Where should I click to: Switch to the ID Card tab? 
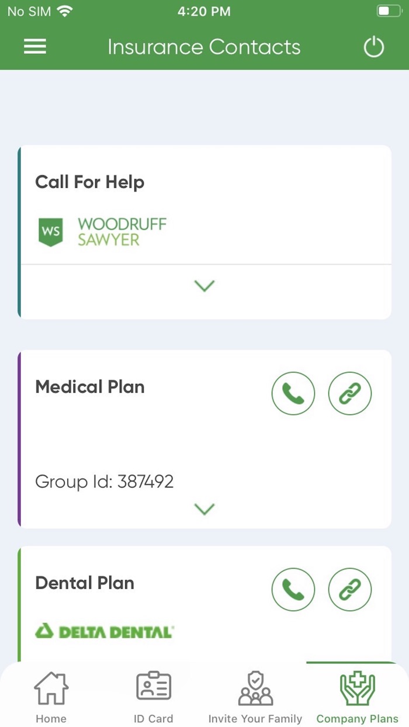click(153, 697)
